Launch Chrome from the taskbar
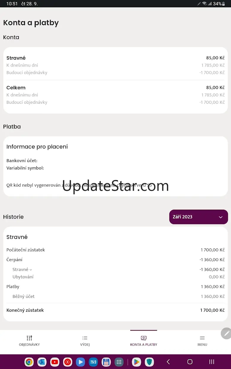 (x=29, y=362)
